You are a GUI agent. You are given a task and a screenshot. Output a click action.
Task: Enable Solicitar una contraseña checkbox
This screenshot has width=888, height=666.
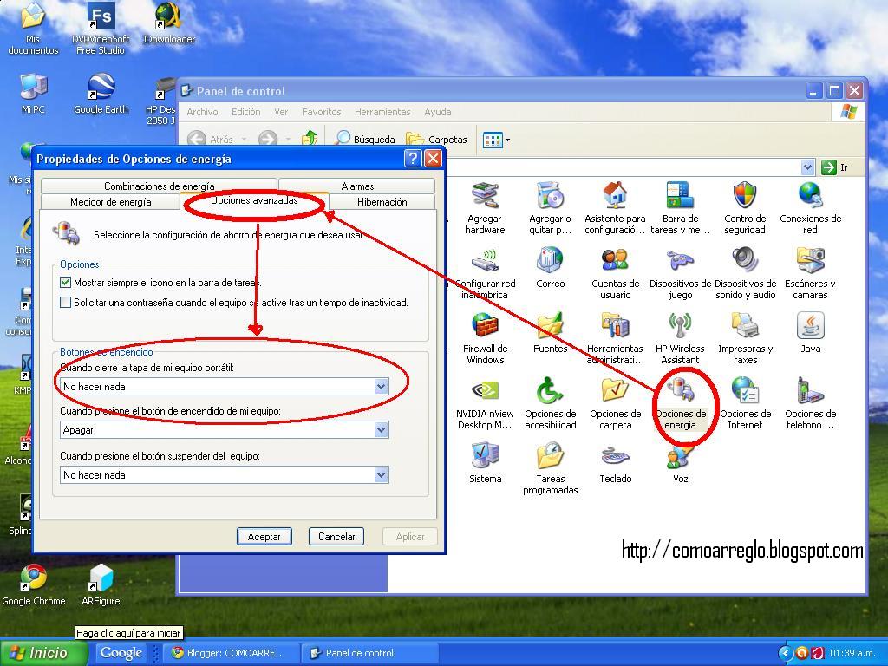pos(66,303)
